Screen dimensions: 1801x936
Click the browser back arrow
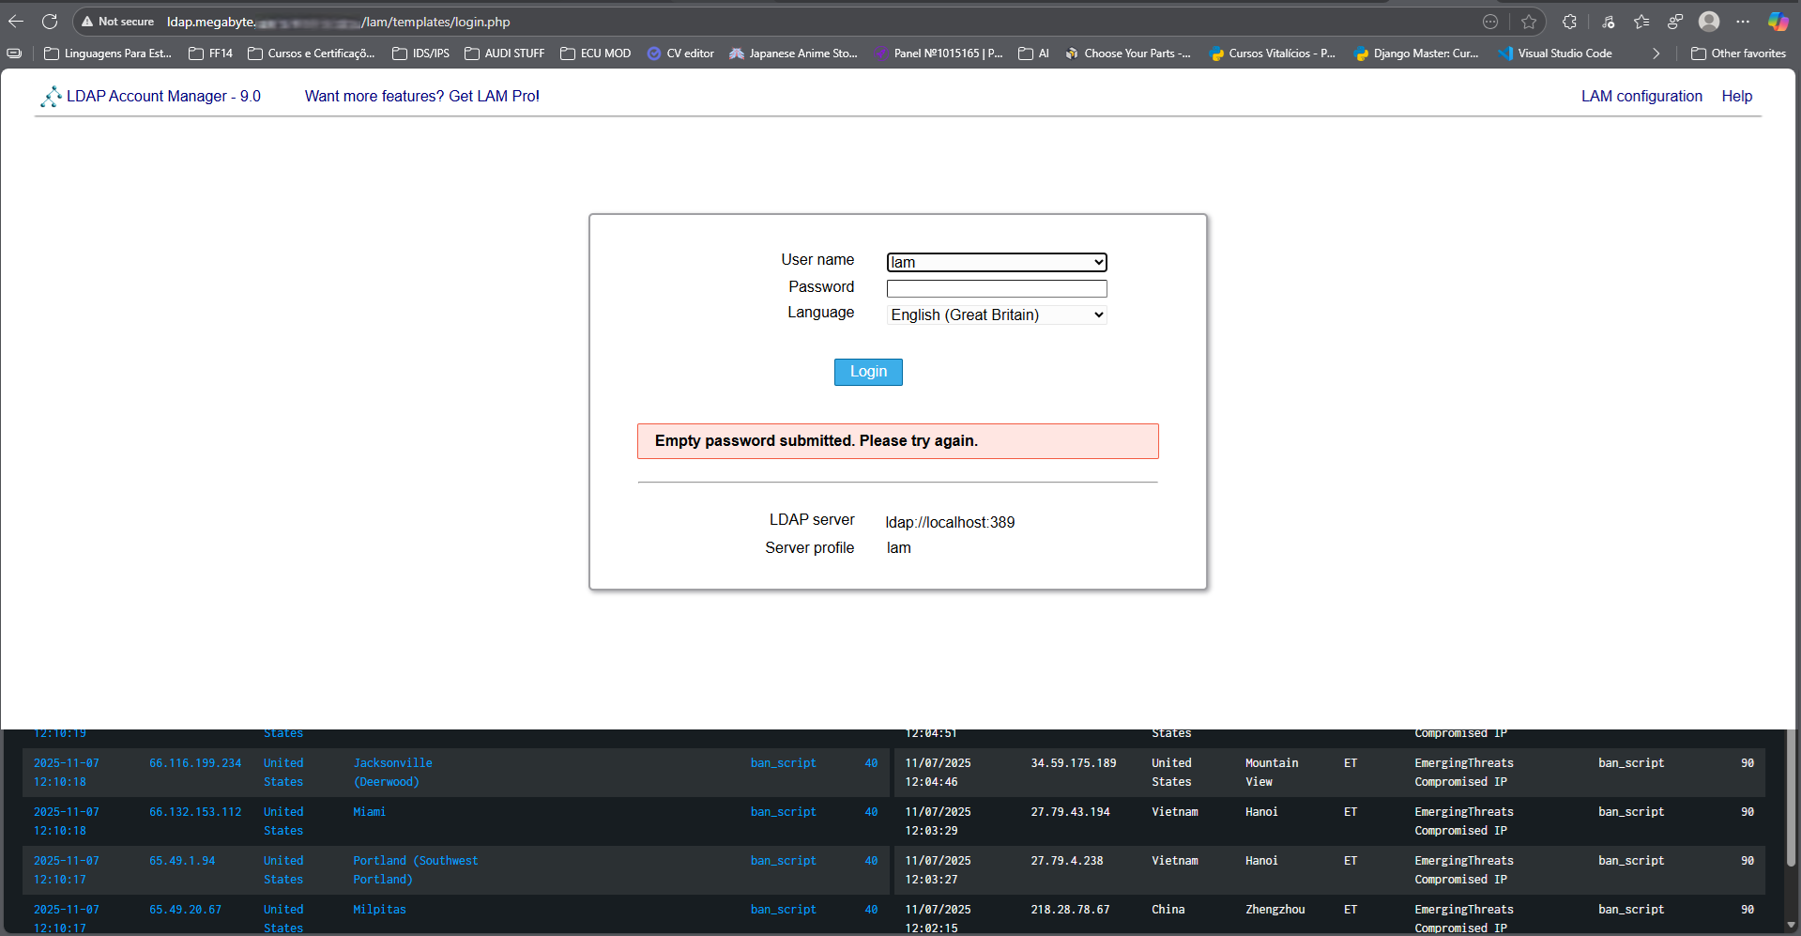coord(16,22)
